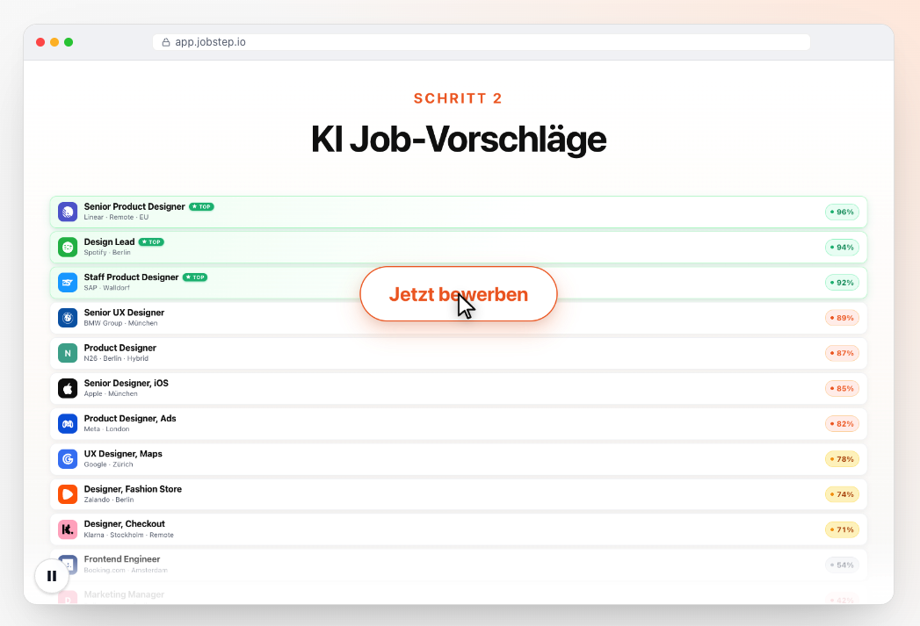
Task: Select the Frontend Engineer job title
Action: (121, 559)
